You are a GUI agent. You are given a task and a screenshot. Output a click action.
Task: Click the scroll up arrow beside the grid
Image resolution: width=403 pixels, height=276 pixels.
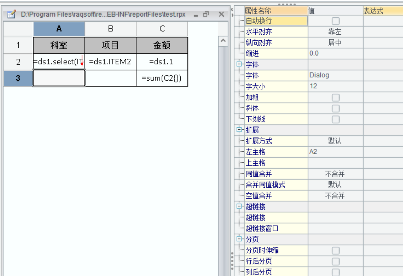[x=223, y=41]
